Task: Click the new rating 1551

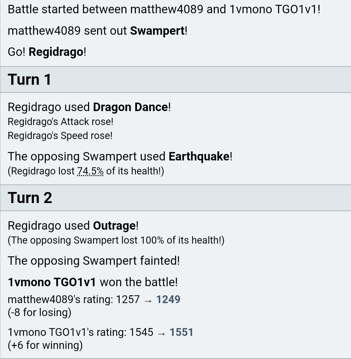Action: [181, 332]
